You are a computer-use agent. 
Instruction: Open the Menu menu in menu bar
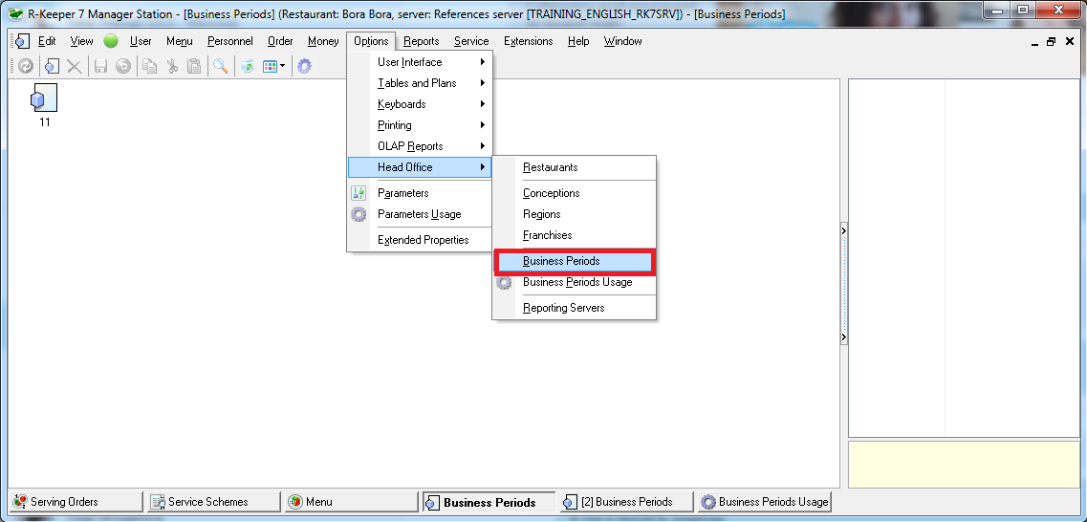(x=180, y=41)
